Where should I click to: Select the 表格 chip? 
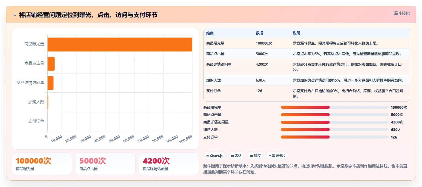236,156
